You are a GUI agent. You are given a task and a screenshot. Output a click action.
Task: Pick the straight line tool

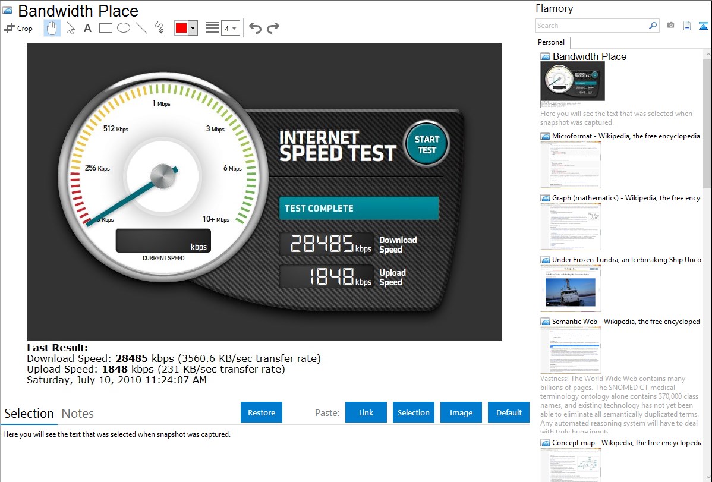coord(141,28)
